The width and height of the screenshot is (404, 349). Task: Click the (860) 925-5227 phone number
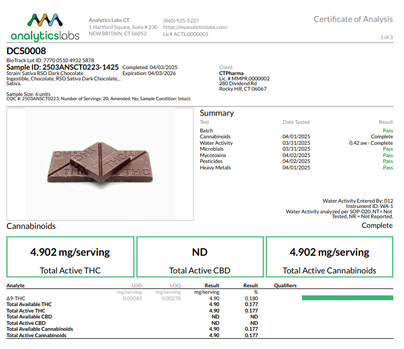tap(181, 20)
